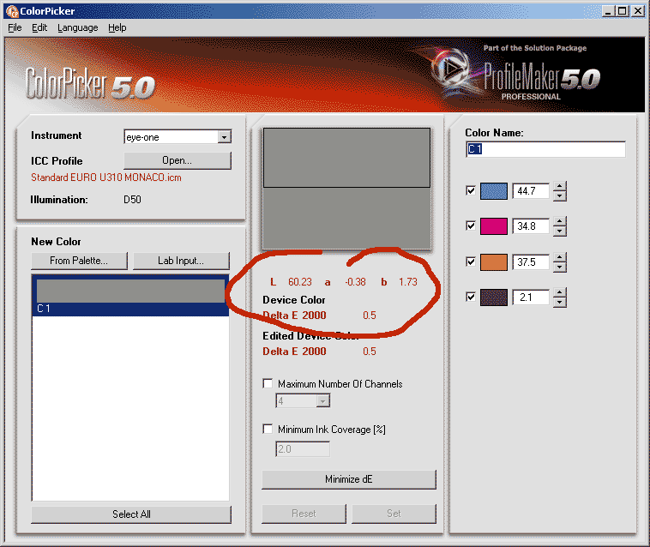This screenshot has height=547, width=650.
Task: Click the a value -0.38
Action: tap(355, 282)
